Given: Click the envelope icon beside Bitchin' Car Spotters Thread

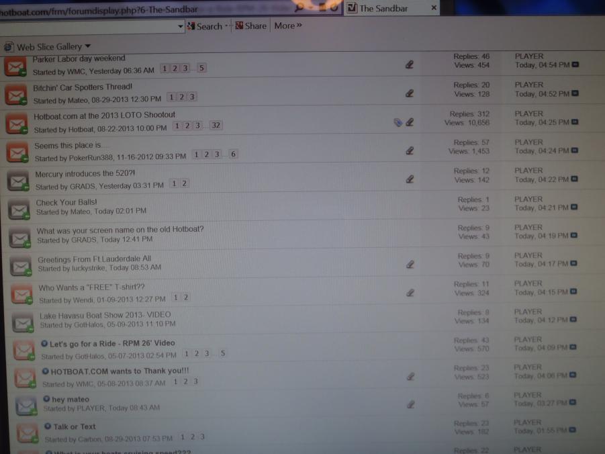Looking at the screenshot, I should 15,95.
